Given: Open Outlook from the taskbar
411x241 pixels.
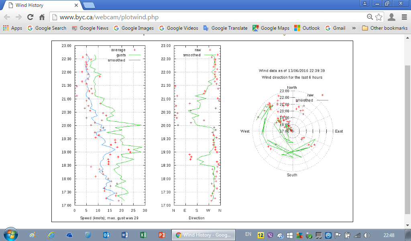Looking at the screenshot, I should [x=106, y=235].
